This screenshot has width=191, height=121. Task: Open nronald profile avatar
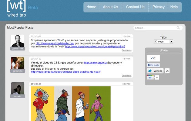(18, 88)
